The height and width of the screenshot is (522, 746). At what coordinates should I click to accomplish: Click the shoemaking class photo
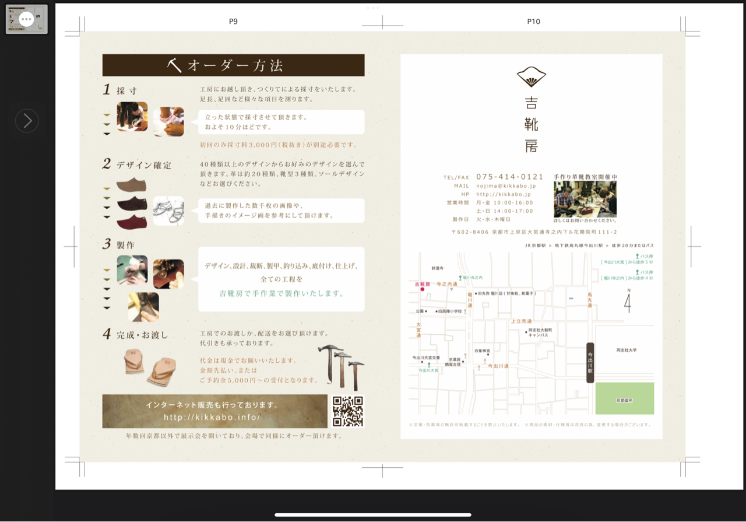pos(585,199)
